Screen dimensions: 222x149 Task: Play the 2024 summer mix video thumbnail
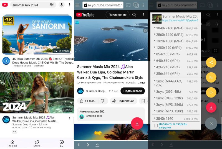click(x=37, y=93)
